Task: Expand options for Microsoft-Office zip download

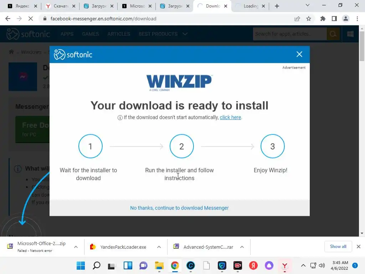Action: click(x=76, y=247)
